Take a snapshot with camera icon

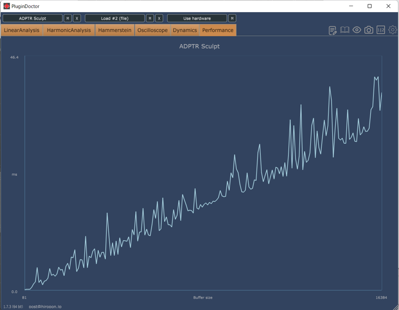(369, 30)
